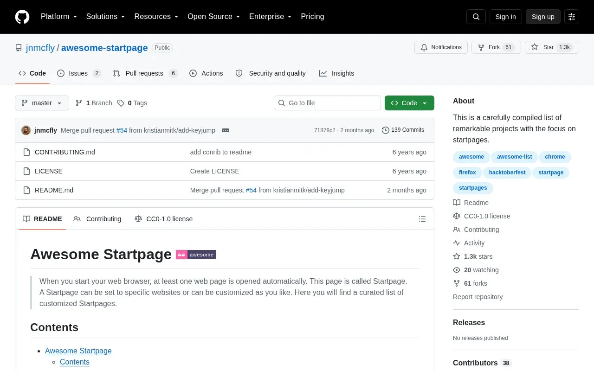This screenshot has height=371, width=594.
Task: Open the README outline list icon
Action: (x=422, y=219)
